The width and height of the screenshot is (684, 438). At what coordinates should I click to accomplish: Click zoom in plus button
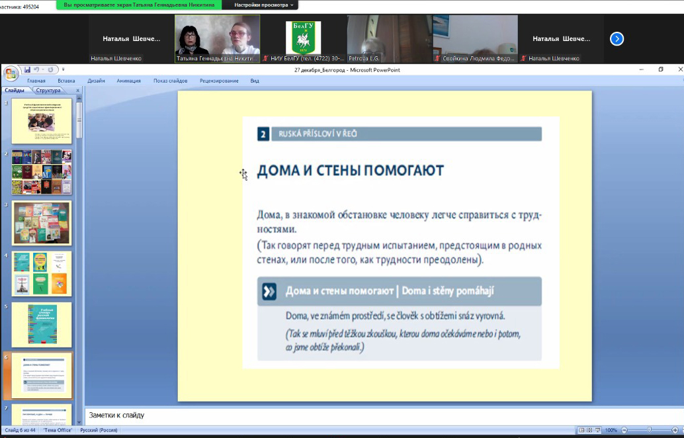pos(675,430)
